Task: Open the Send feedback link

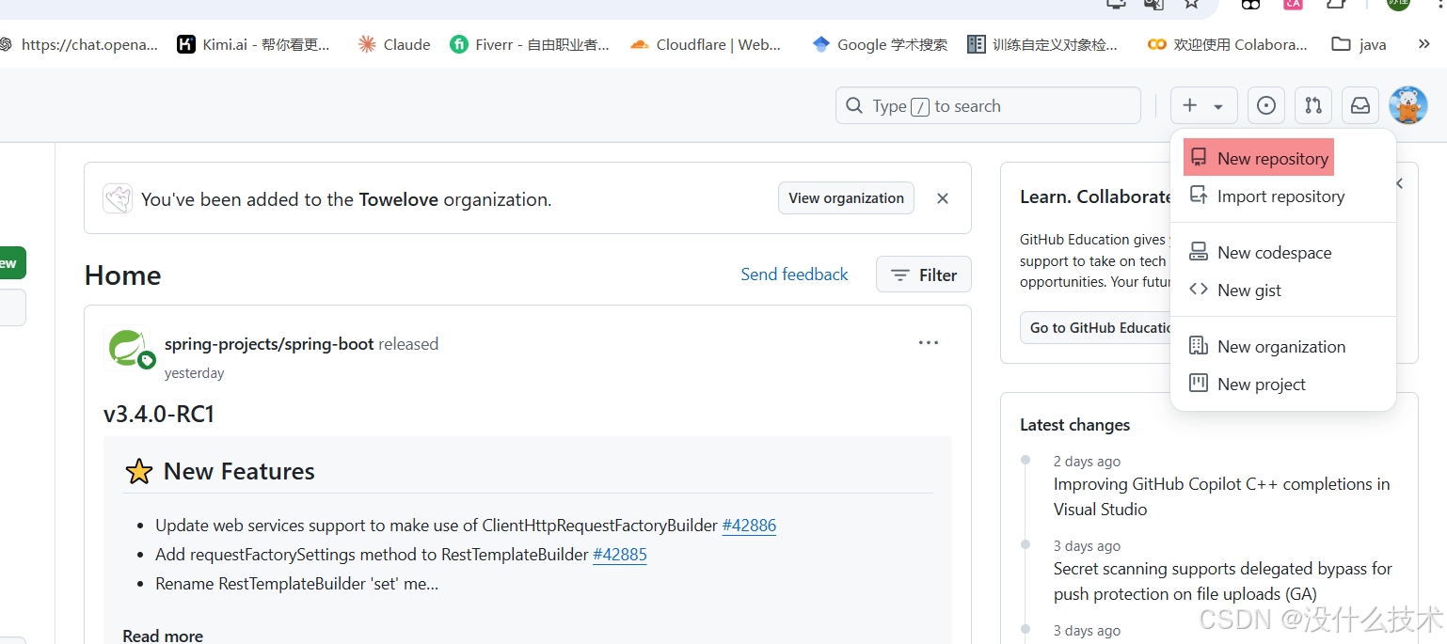Action: (x=794, y=275)
